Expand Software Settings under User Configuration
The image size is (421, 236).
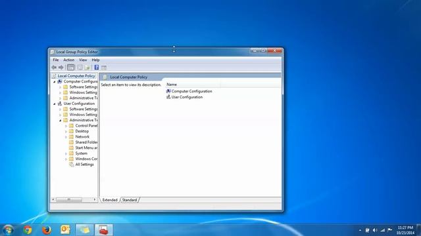point(61,109)
